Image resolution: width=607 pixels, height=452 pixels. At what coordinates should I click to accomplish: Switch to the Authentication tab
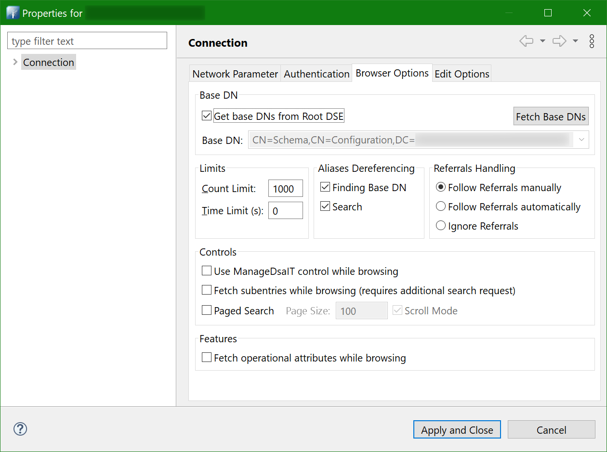pyautogui.click(x=317, y=74)
